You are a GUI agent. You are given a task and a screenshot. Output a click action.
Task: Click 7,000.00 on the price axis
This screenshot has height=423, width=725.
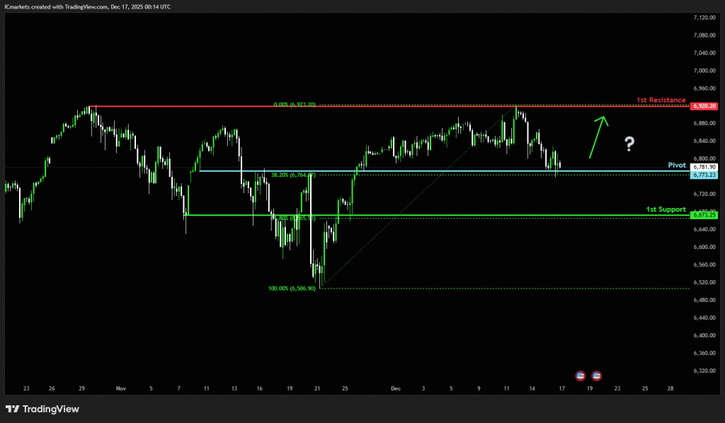coord(705,71)
